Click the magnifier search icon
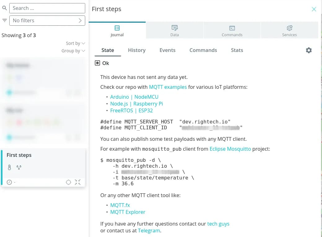The height and width of the screenshot is (237, 322). pyautogui.click(x=5, y=8)
